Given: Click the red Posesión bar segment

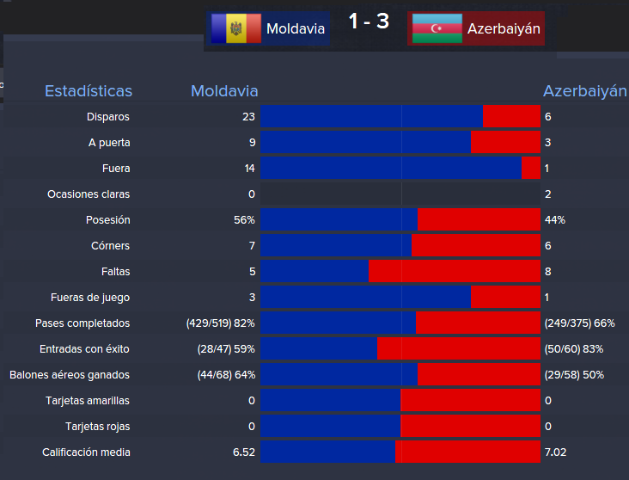Looking at the screenshot, I should 479,220.
